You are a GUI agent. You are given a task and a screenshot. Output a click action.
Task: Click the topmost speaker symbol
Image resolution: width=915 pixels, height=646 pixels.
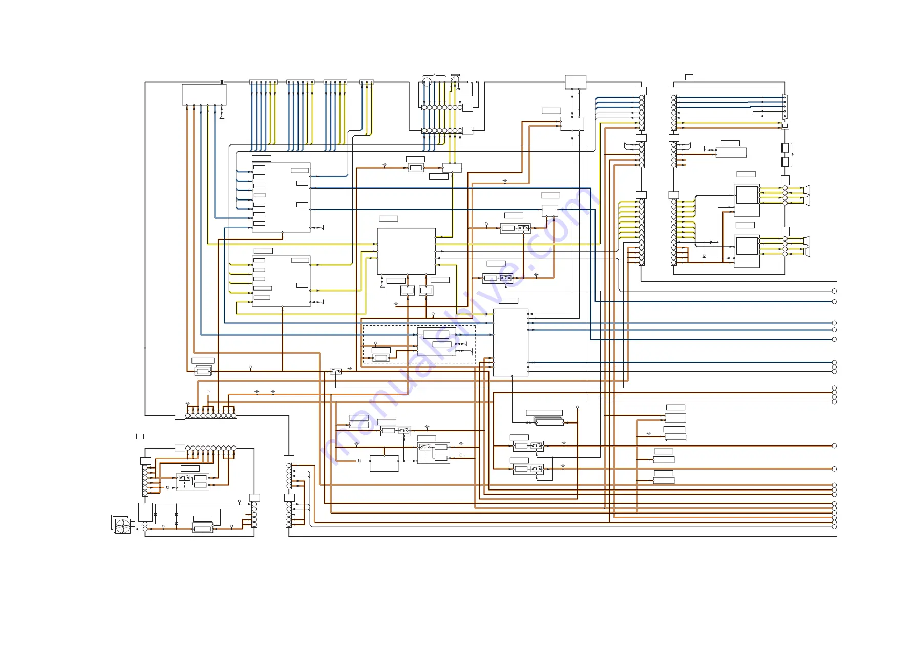(x=806, y=189)
